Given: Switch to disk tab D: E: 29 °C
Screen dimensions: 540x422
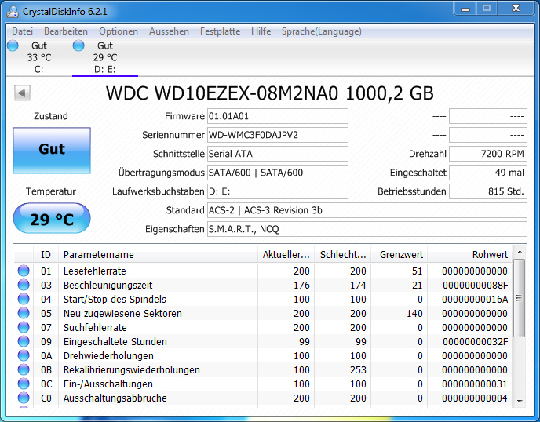Looking at the screenshot, I should (105, 57).
